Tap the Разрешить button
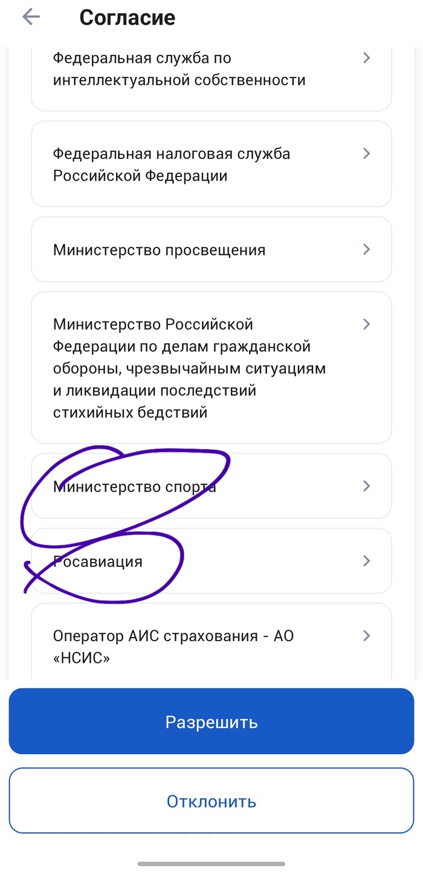The height and width of the screenshot is (872, 423). pyautogui.click(x=211, y=722)
